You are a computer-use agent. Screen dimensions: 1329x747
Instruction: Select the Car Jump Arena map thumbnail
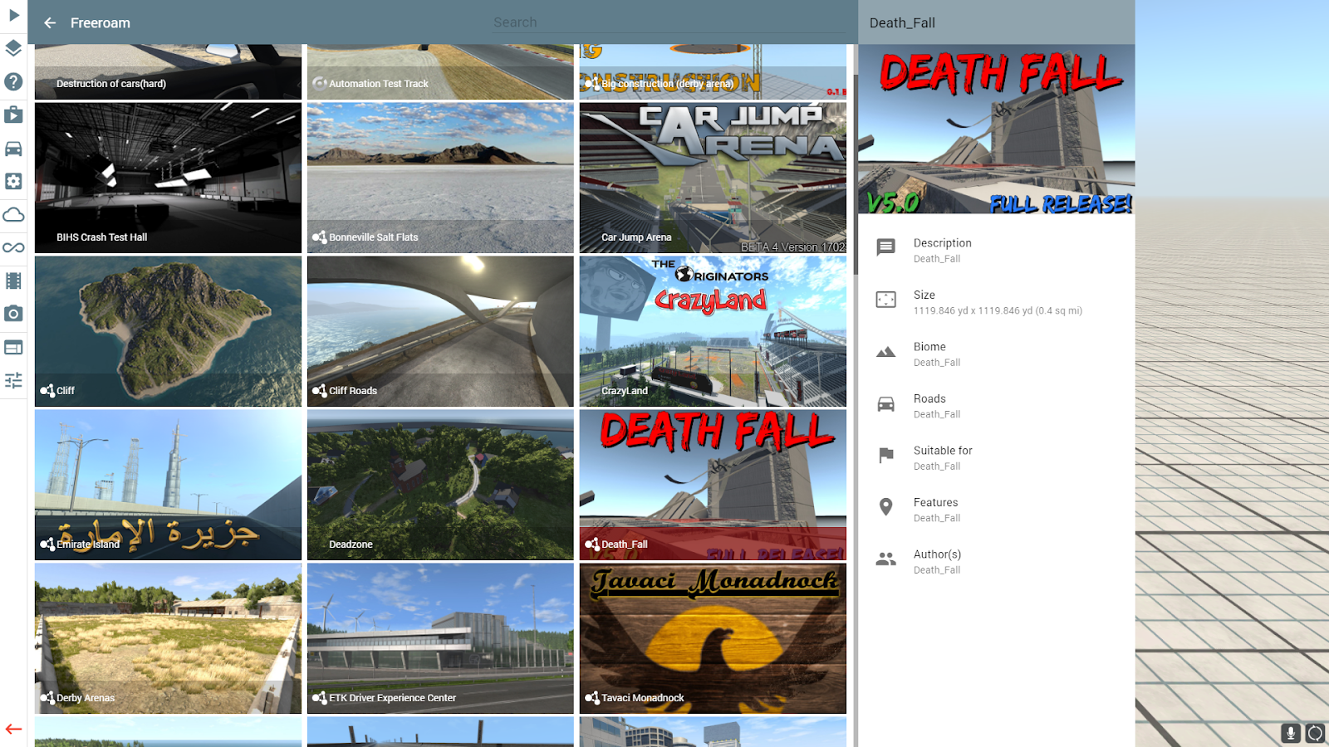click(712, 178)
